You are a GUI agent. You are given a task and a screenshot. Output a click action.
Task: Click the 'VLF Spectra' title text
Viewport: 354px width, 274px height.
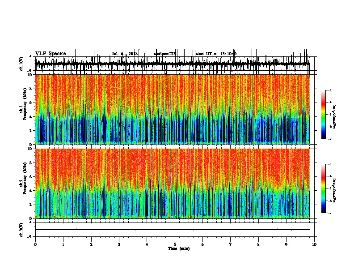click(51, 54)
